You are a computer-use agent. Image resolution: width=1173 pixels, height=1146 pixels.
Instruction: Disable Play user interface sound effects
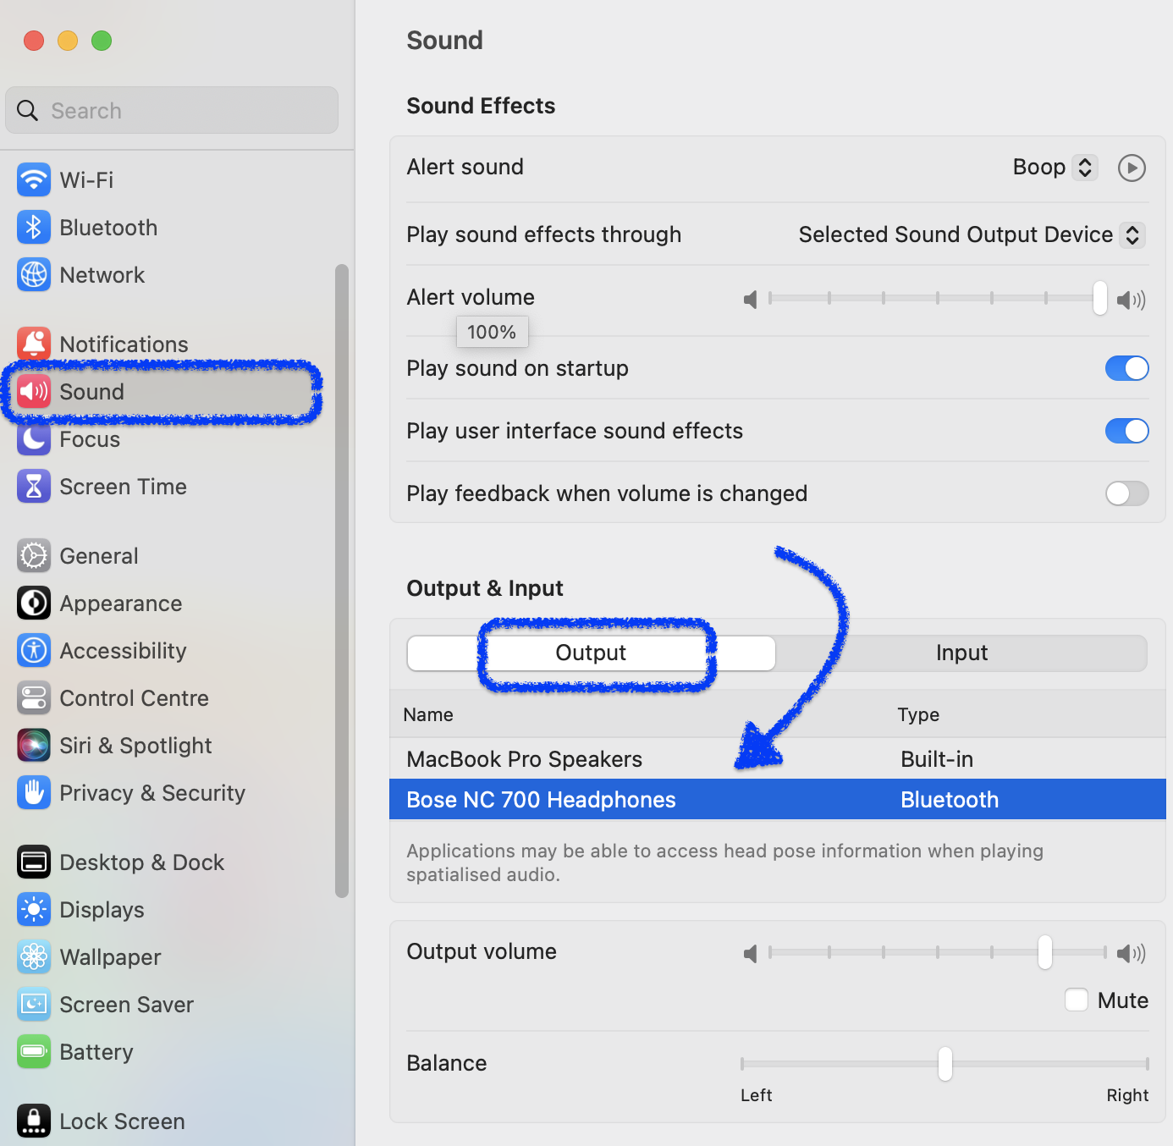pos(1126,431)
